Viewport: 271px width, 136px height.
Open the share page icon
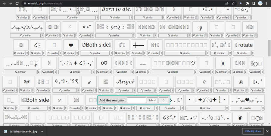coord(227,3)
